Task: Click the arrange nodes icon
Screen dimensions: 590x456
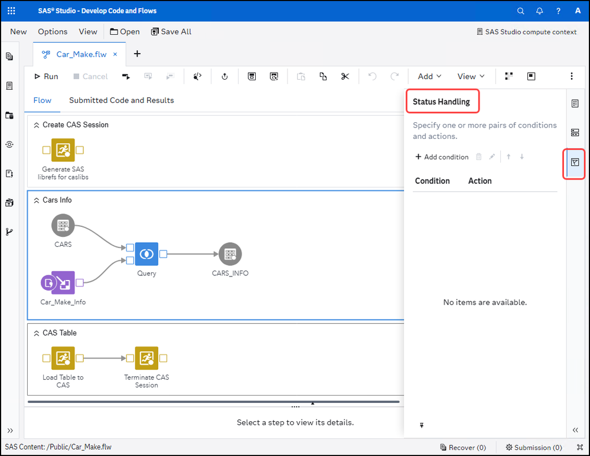Action: point(508,76)
